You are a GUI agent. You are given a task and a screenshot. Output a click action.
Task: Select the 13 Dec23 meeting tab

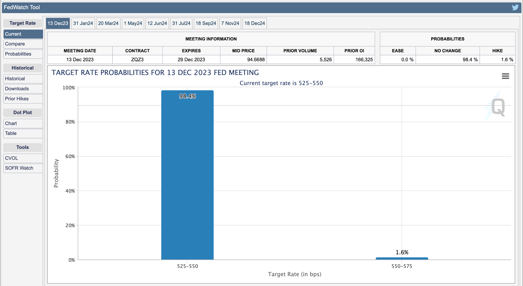click(58, 23)
